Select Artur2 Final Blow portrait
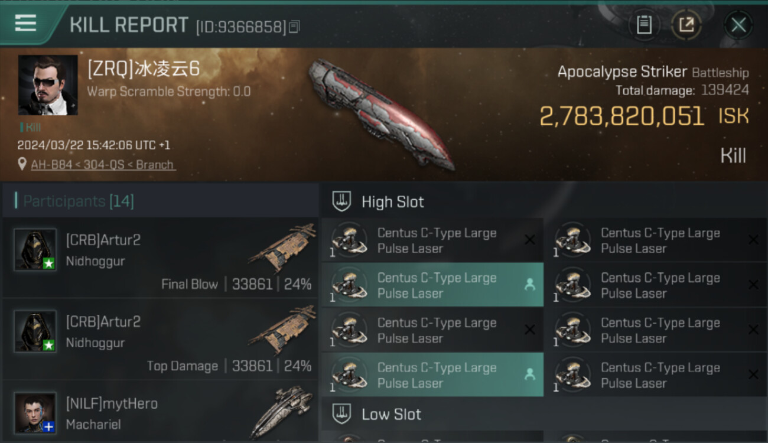The width and height of the screenshot is (768, 443). coord(35,250)
